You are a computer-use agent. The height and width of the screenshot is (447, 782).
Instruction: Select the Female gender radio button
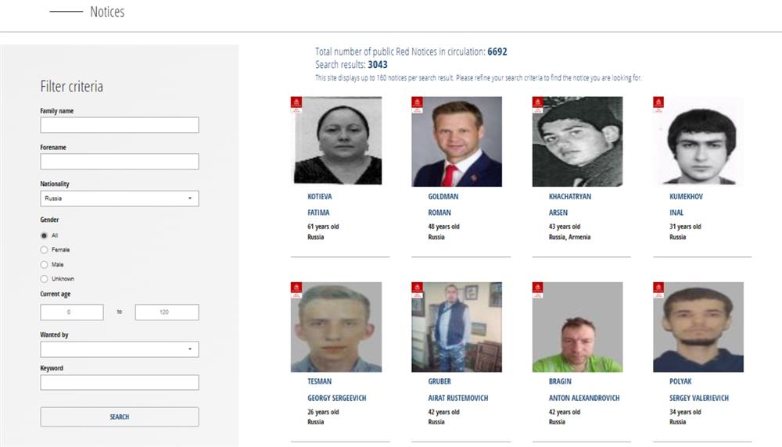44,250
